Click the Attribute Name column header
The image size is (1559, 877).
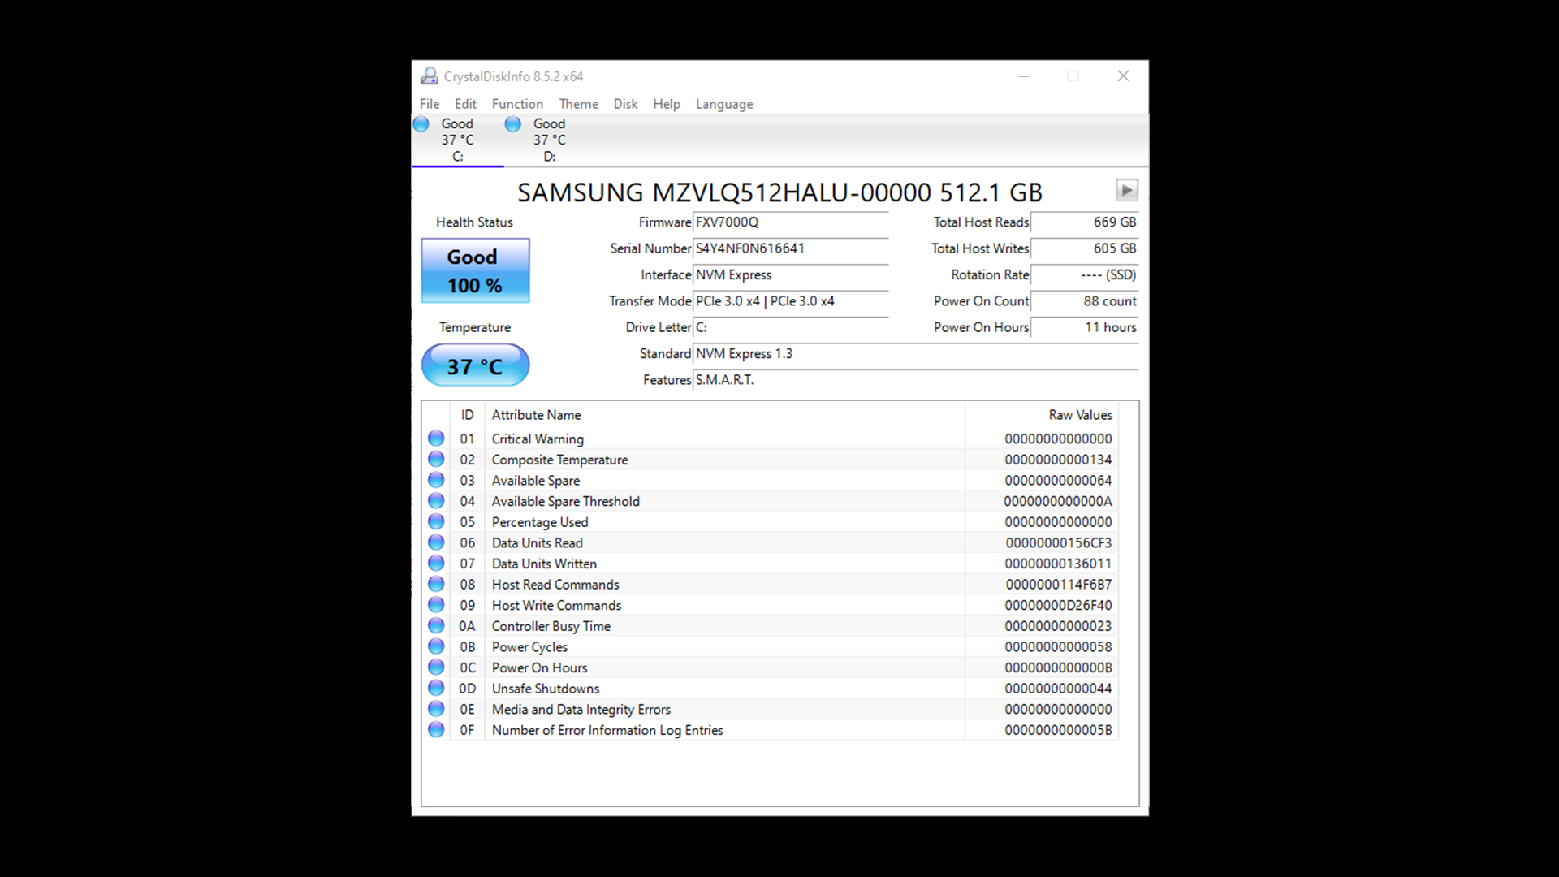click(x=536, y=415)
